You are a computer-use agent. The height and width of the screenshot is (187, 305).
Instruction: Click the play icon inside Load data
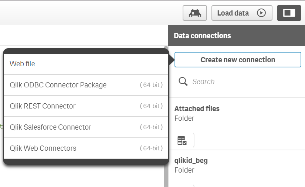click(x=261, y=13)
